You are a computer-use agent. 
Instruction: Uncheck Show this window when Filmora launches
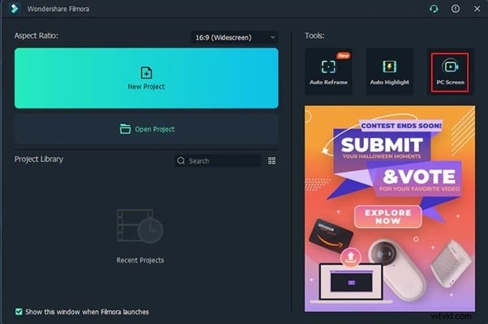[x=19, y=312]
